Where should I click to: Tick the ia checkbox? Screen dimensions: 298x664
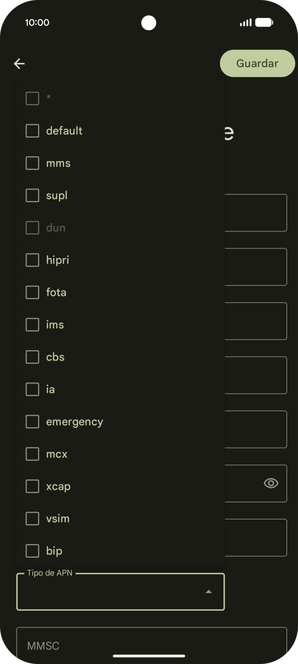point(32,389)
